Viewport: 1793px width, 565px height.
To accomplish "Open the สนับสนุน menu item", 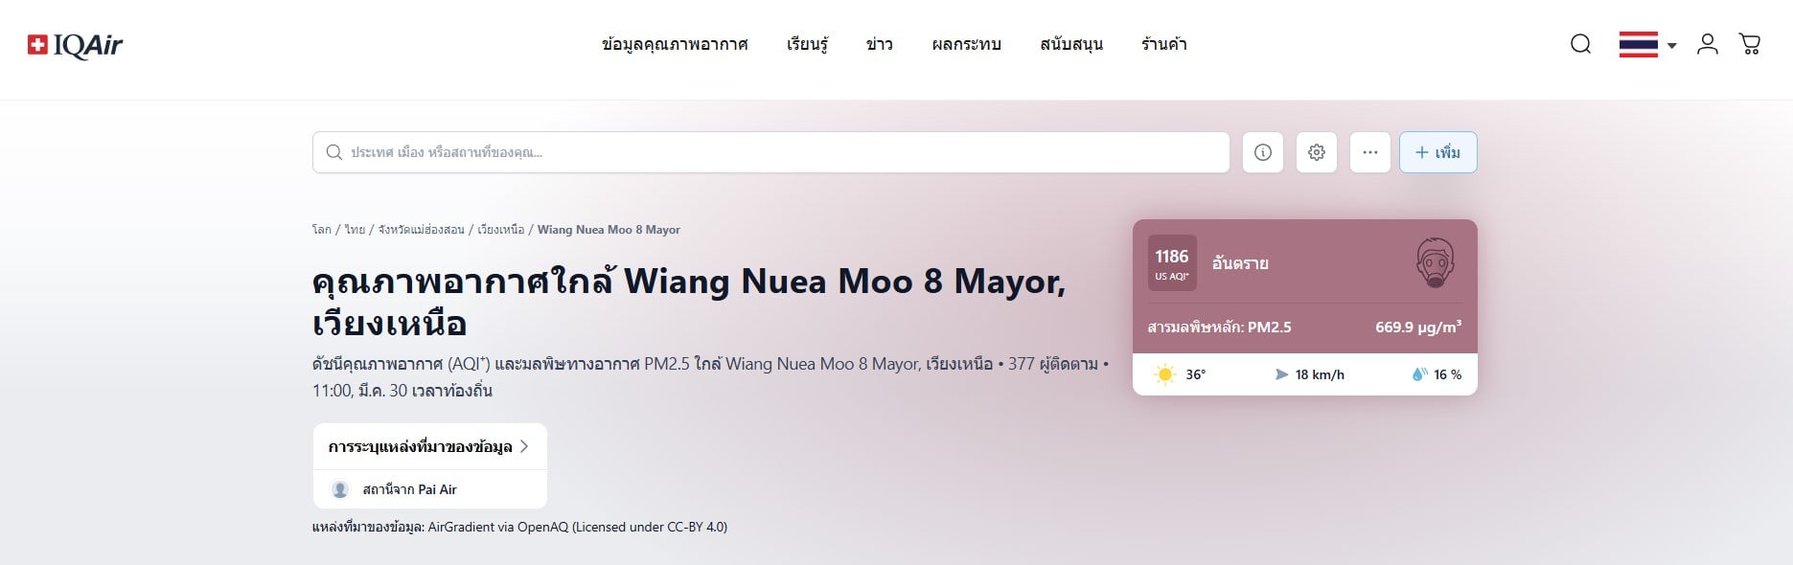I will coord(1071,44).
